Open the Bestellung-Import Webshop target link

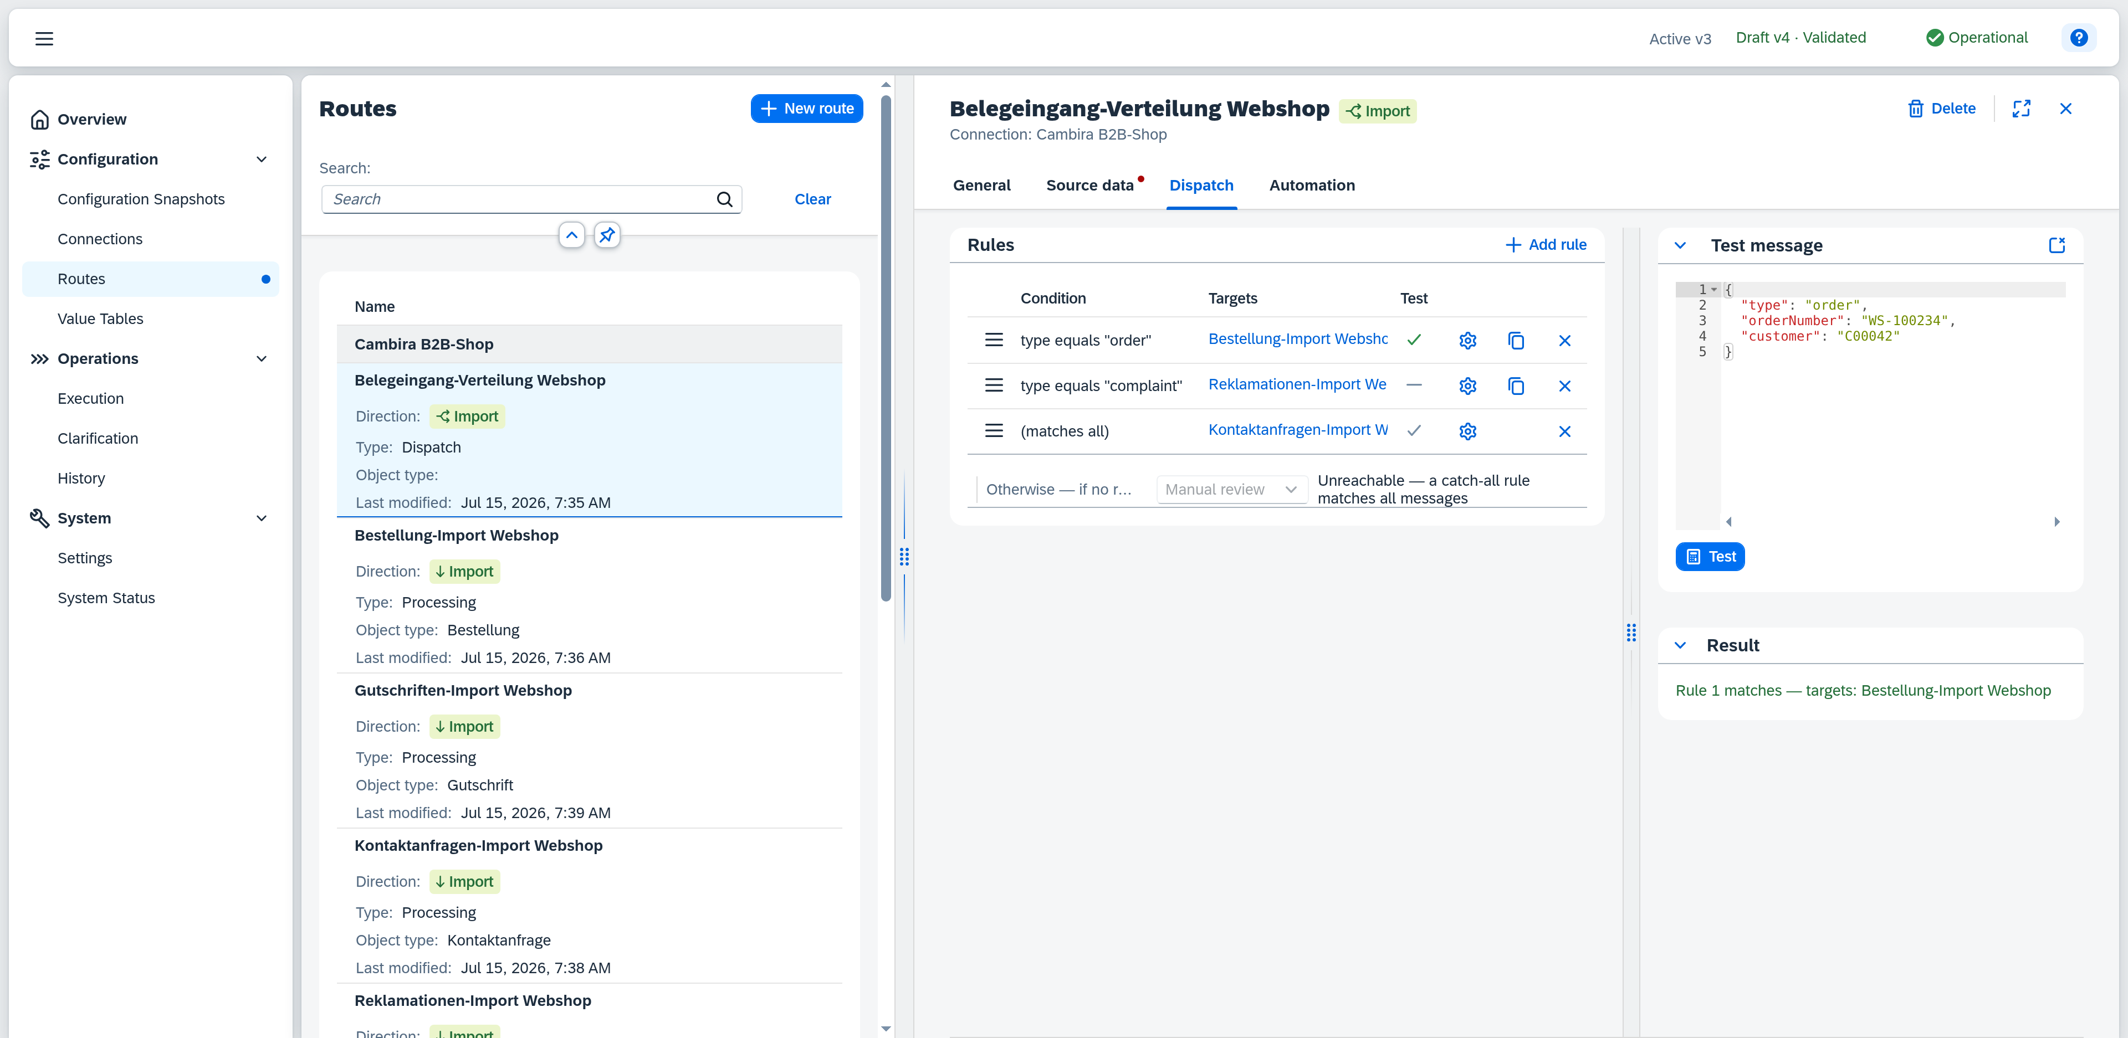click(1298, 340)
